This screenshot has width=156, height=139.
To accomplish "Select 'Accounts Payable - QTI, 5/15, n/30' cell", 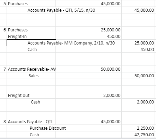I will (31, 10).
